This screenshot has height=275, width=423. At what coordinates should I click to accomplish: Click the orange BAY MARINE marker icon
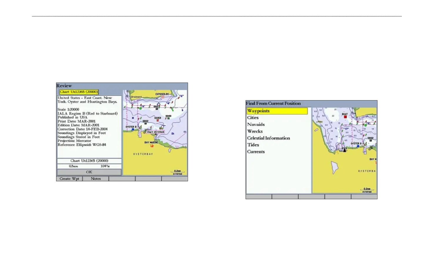pyautogui.click(x=152, y=146)
